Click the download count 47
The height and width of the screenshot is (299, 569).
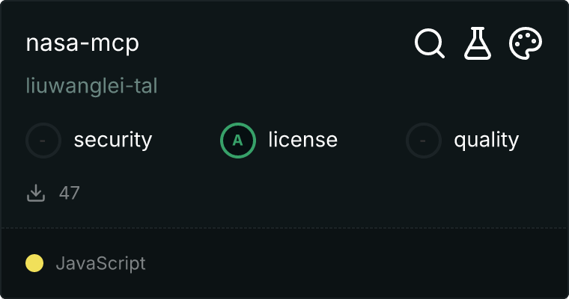[x=70, y=193]
